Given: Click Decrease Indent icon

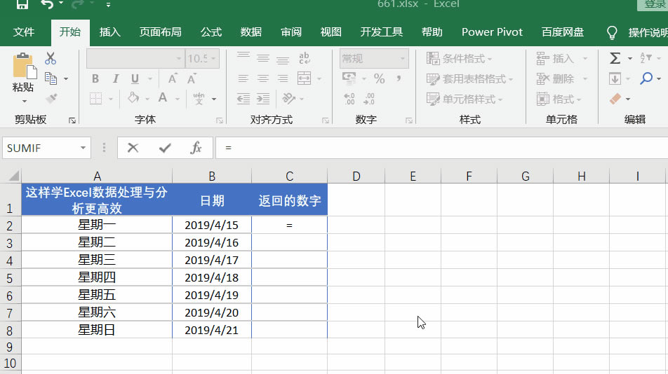Looking at the screenshot, I should 243,99.
